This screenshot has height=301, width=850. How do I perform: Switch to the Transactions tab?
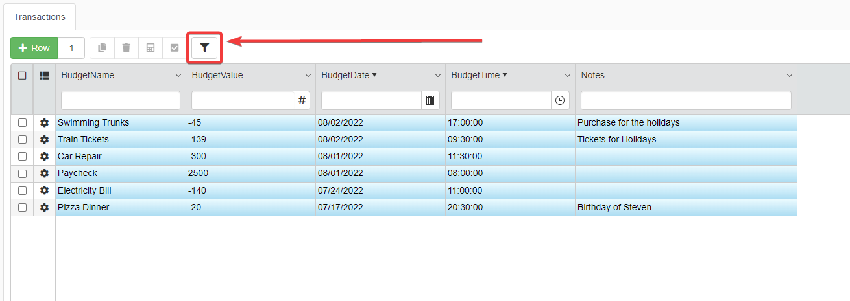[x=40, y=17]
